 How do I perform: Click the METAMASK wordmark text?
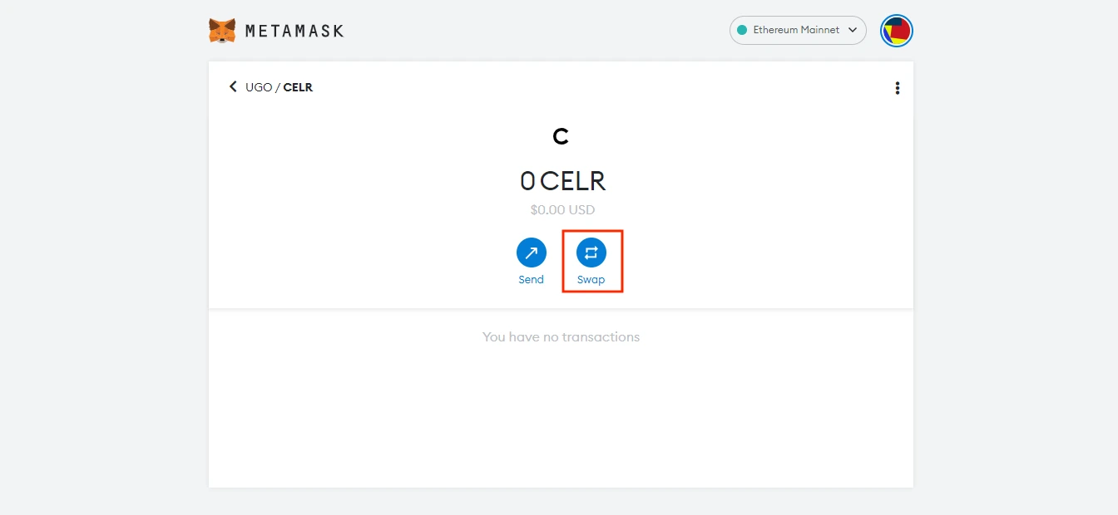click(x=294, y=32)
